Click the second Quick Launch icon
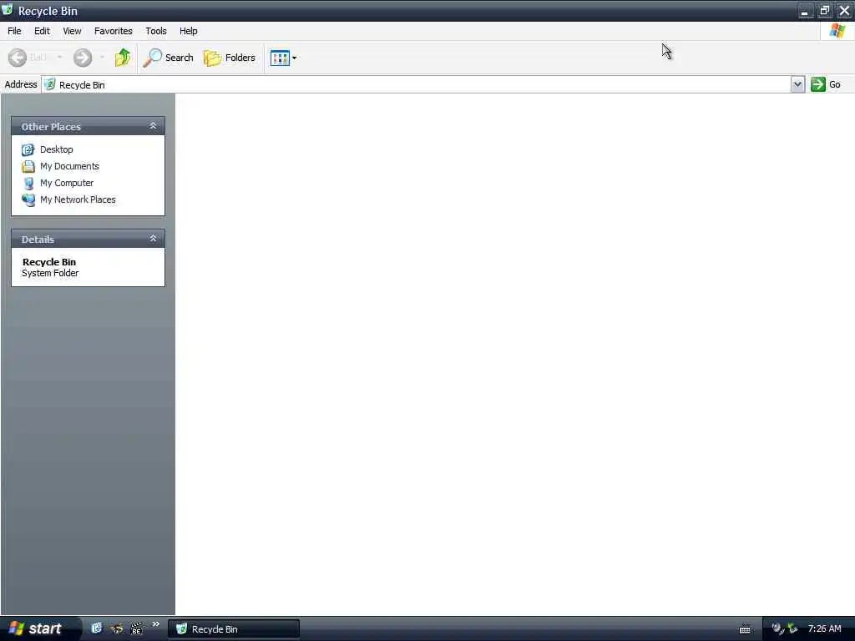Image resolution: width=855 pixels, height=641 pixels. 117,629
